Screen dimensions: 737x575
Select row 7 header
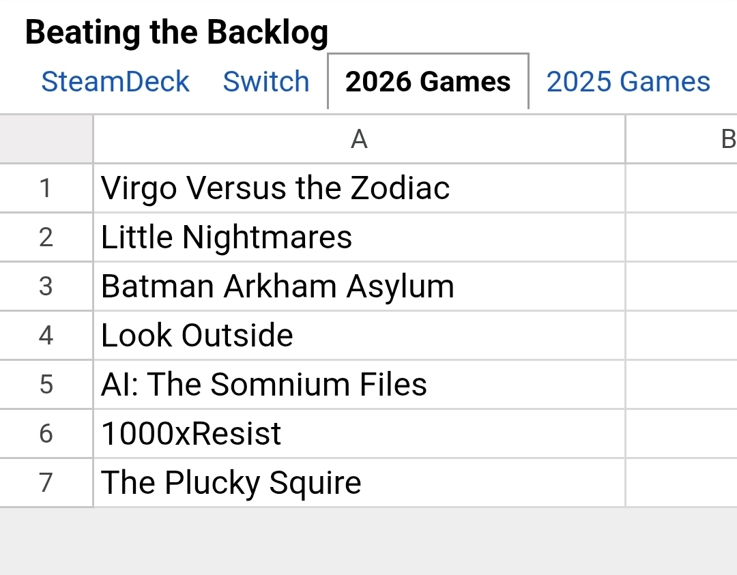point(46,482)
